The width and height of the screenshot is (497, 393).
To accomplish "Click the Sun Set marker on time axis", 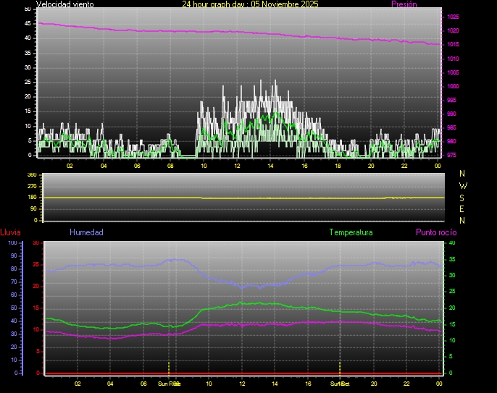I will tap(340, 384).
